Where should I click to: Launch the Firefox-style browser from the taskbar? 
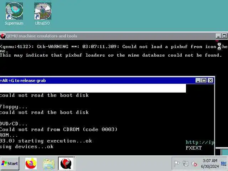(31, 164)
